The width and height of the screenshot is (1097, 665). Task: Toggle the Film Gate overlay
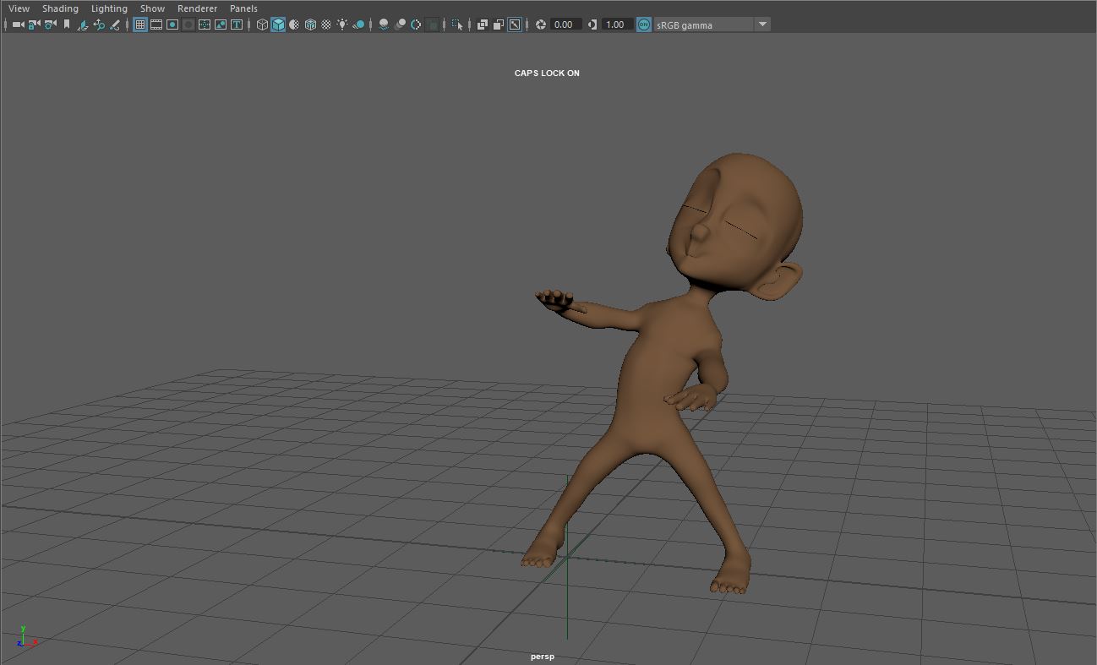tap(156, 25)
